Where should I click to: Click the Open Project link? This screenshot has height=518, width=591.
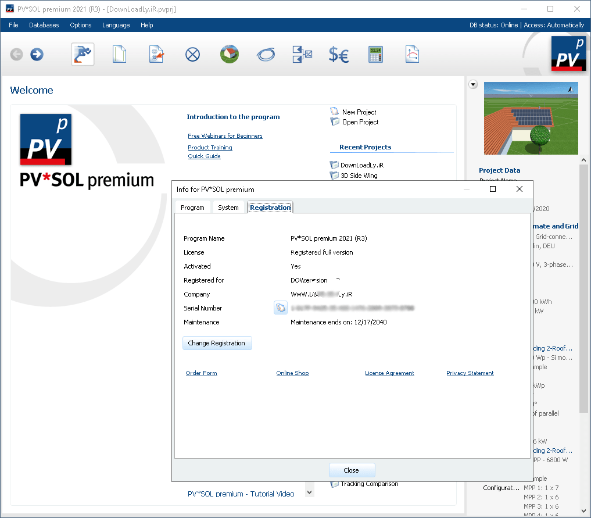point(360,122)
